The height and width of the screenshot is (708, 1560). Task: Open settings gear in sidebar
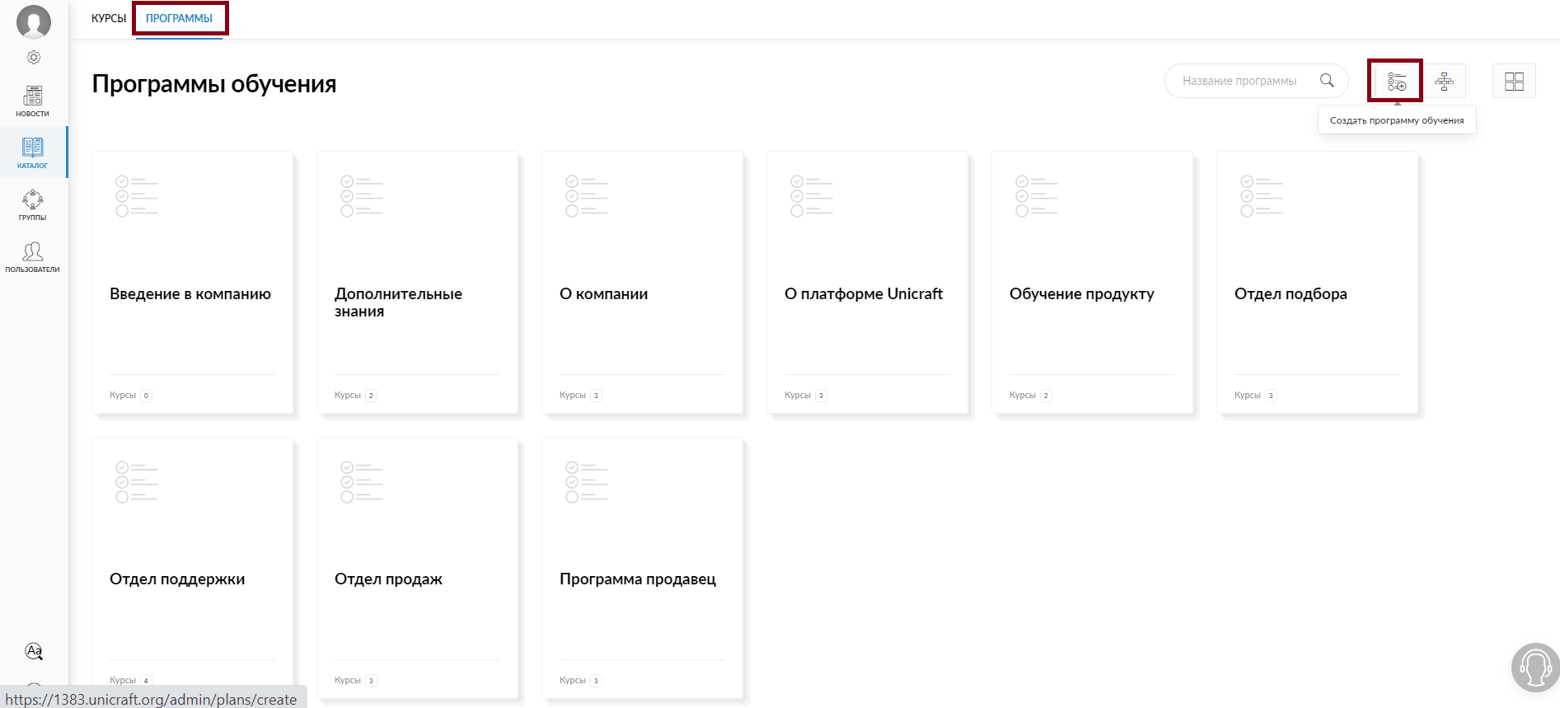34,57
